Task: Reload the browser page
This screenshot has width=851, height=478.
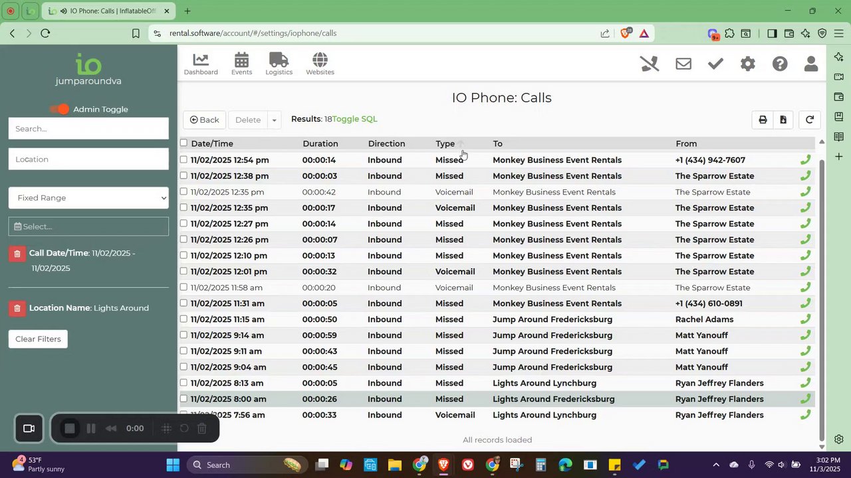Action: (x=45, y=33)
